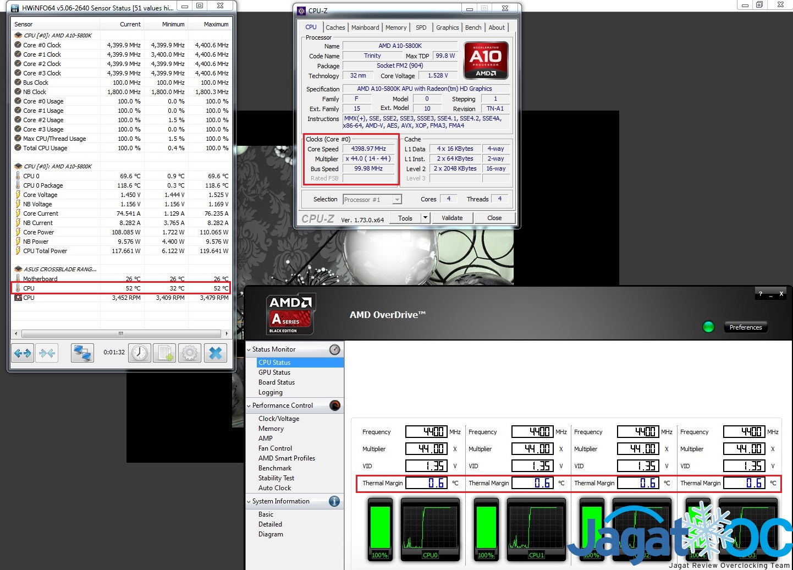The image size is (793, 570).
Task: Click the clock reset timer icon
Action: [x=140, y=353]
